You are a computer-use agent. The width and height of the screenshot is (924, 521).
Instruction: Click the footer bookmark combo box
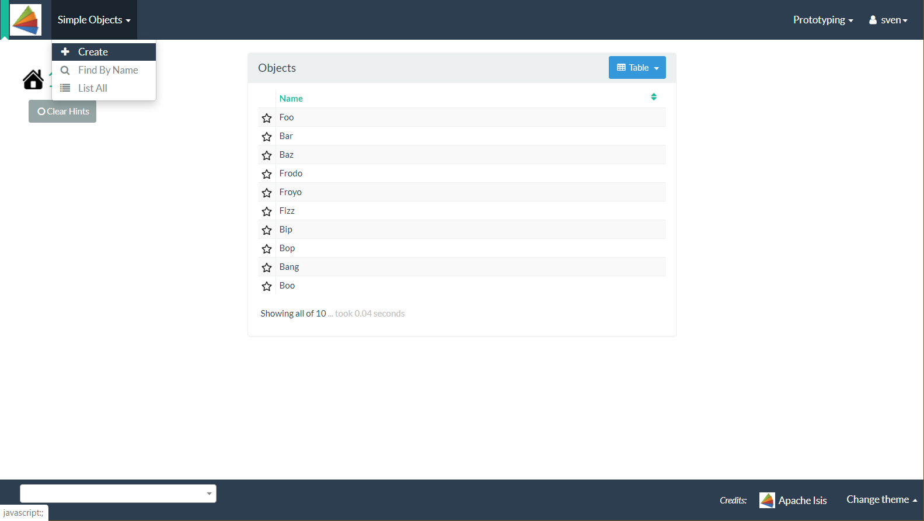click(x=118, y=494)
